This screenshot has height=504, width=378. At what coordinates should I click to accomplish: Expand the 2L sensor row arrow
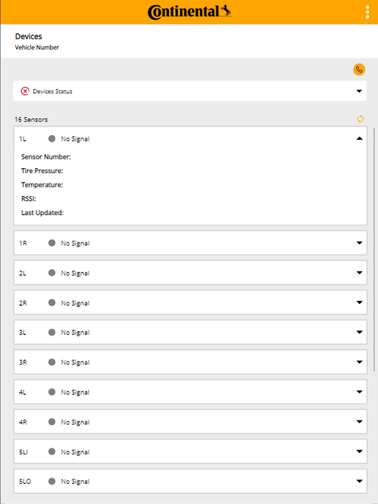tap(359, 273)
